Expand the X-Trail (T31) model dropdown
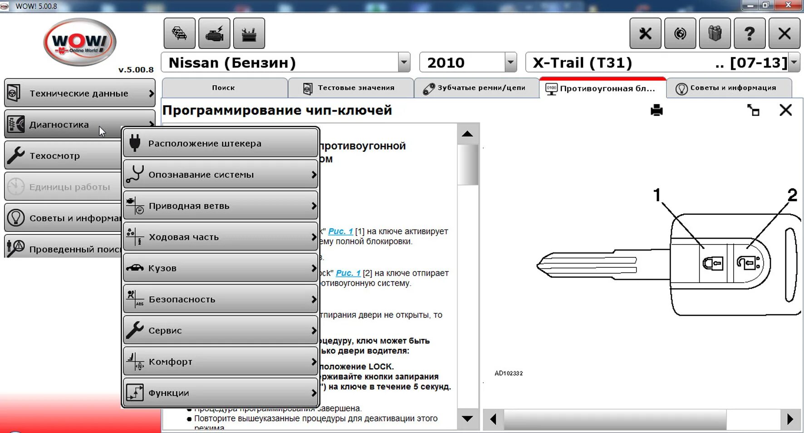The width and height of the screenshot is (804, 433). [794, 63]
